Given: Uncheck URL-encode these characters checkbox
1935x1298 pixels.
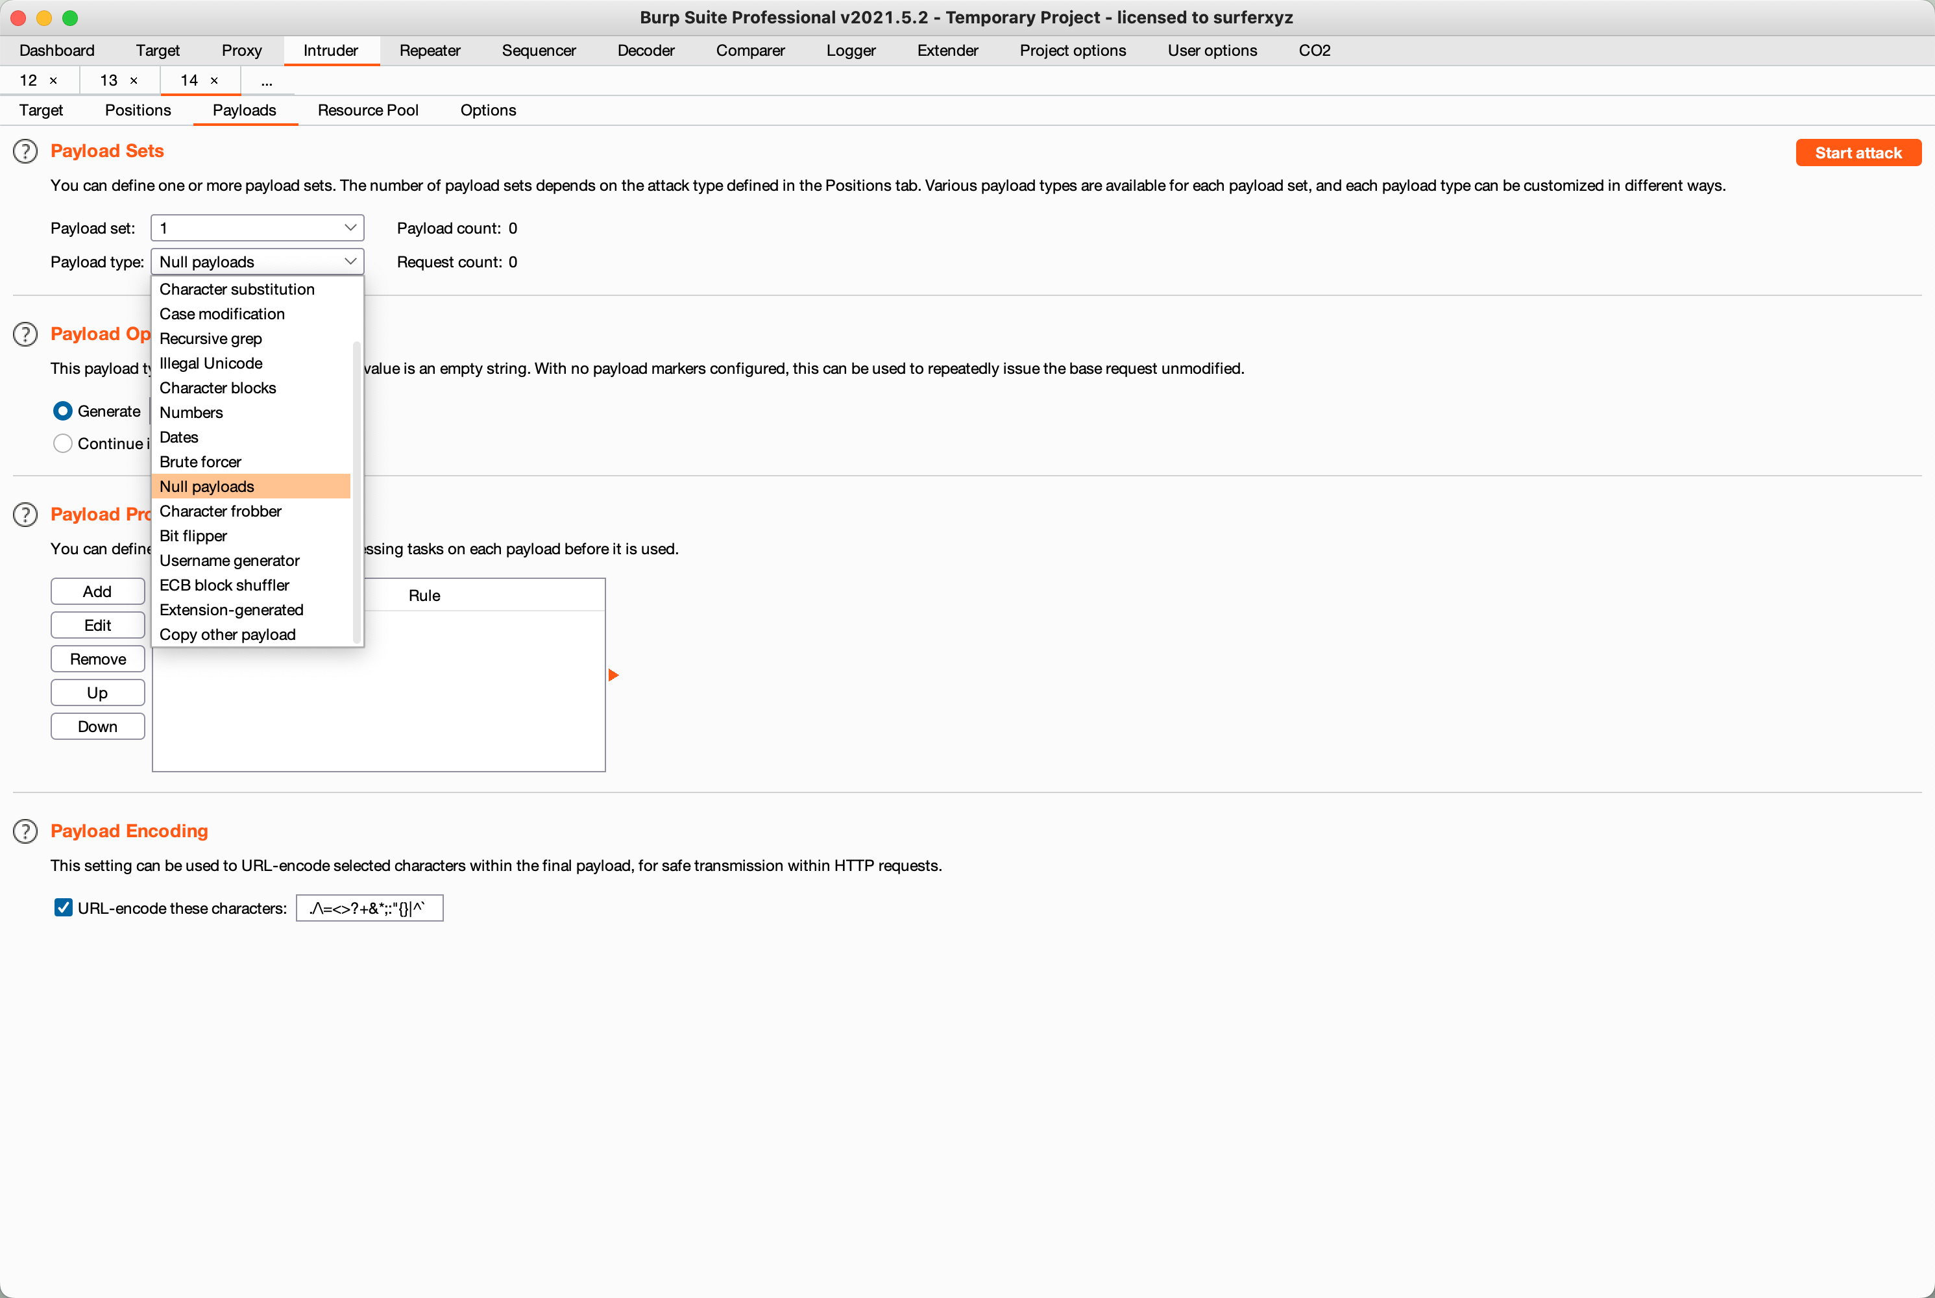Looking at the screenshot, I should (63, 908).
